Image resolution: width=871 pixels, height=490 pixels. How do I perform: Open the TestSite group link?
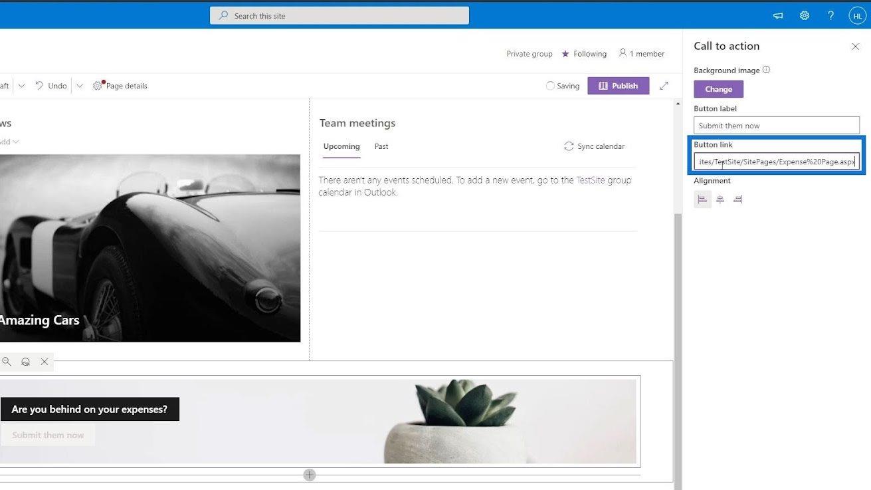tap(591, 180)
